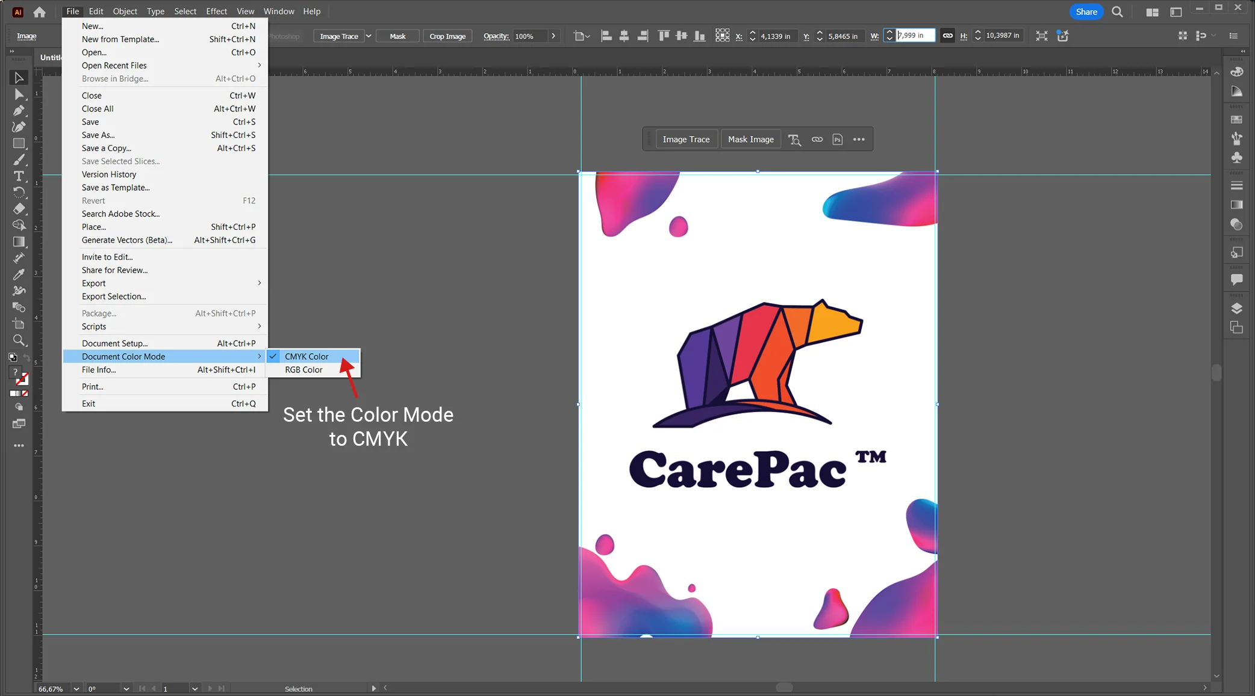This screenshot has height=696, width=1255.
Task: Open the Layers panel
Action: pos(1238,308)
